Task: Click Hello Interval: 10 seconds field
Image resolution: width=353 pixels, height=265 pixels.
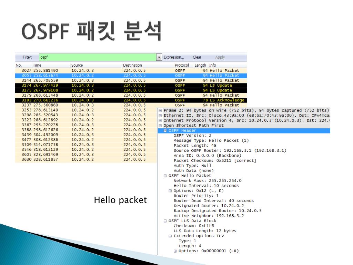Action: pyautogui.click(x=206, y=186)
